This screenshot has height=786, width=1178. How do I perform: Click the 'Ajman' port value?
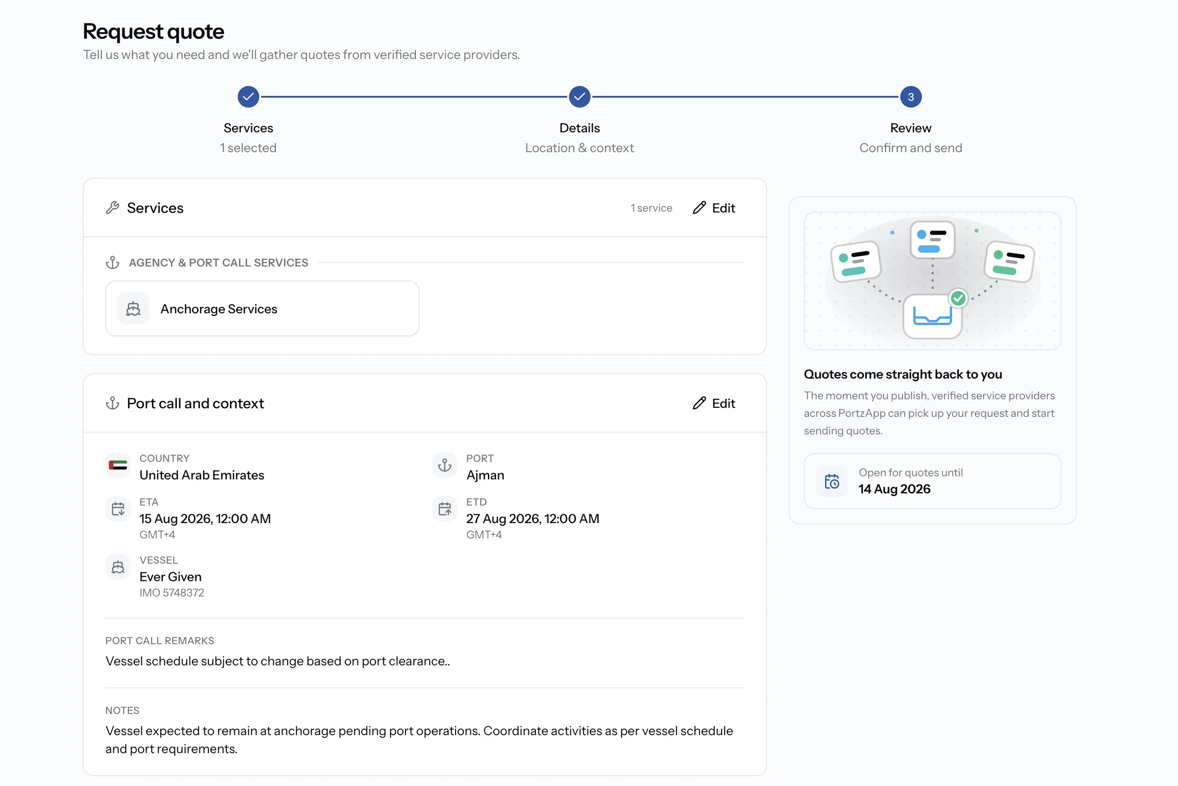tap(485, 475)
